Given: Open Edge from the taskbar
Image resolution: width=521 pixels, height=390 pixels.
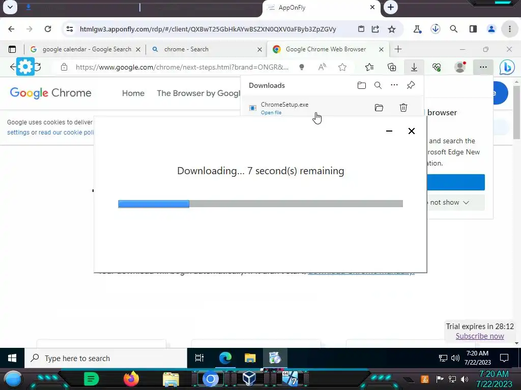Looking at the screenshot, I should click(225, 358).
